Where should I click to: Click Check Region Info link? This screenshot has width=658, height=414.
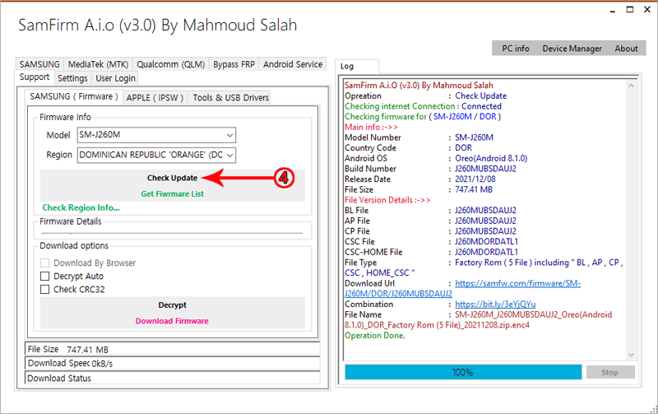[x=81, y=208]
